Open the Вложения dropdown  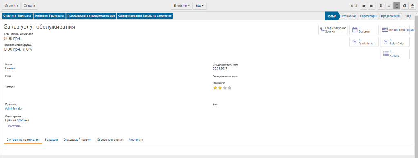[x=182, y=6]
